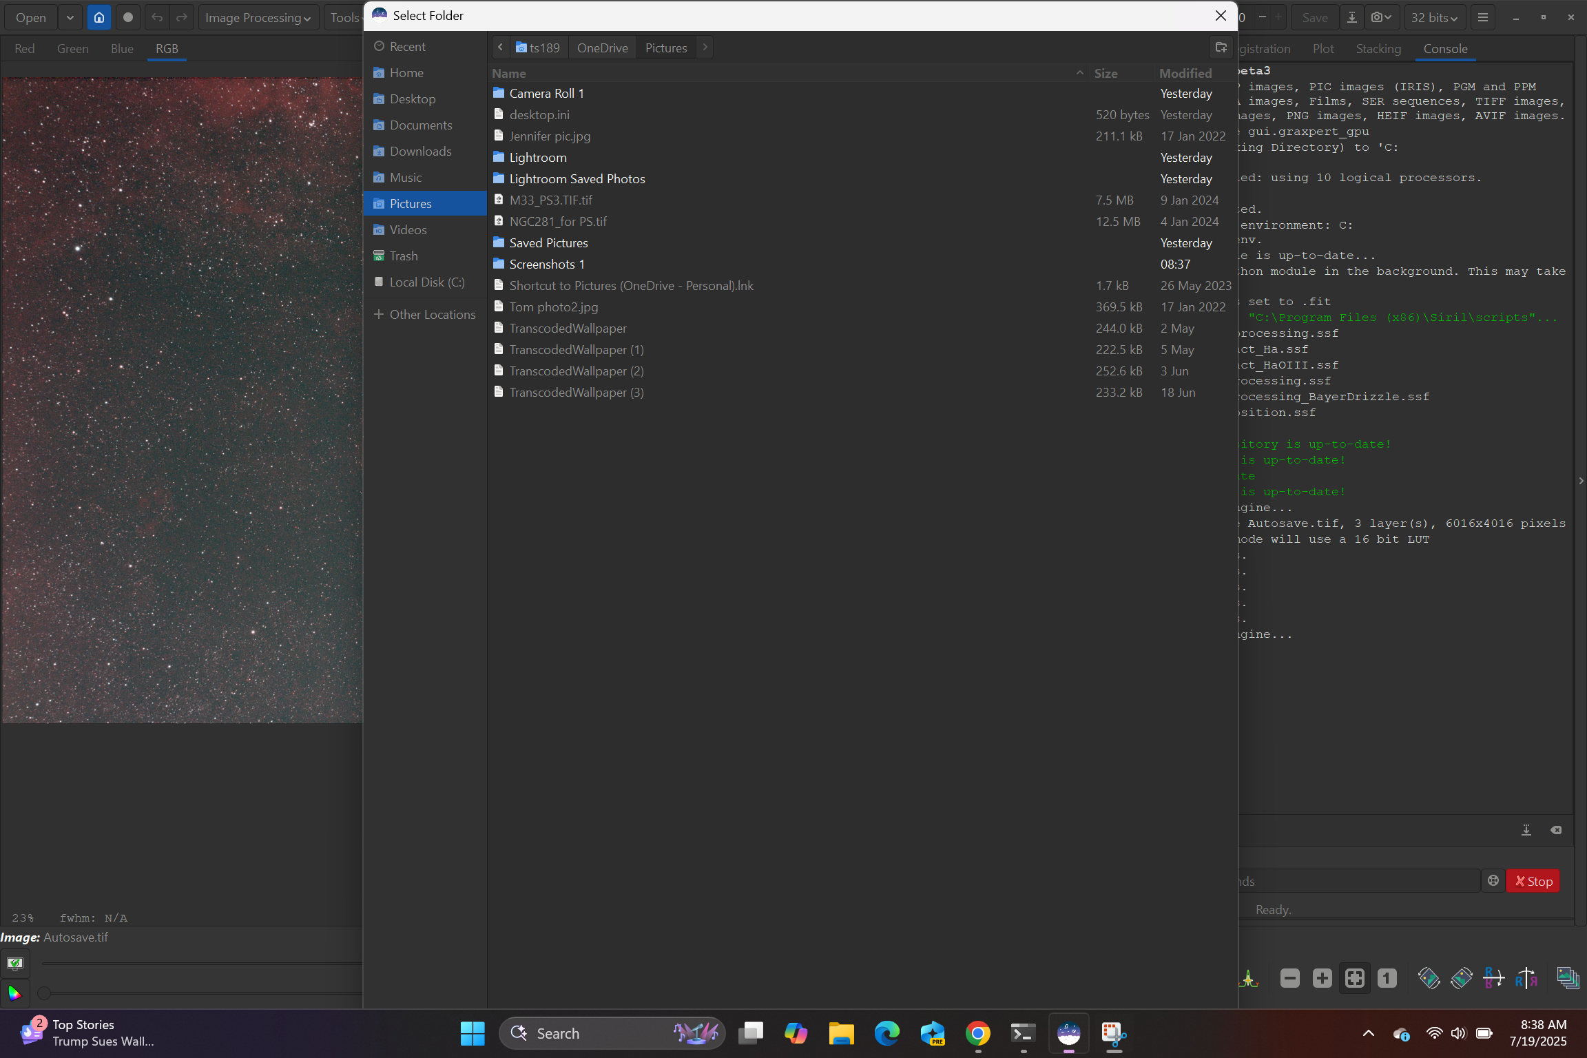Screen dimensions: 1587x1058
Task: Click the clear console icon
Action: pyautogui.click(x=1556, y=830)
